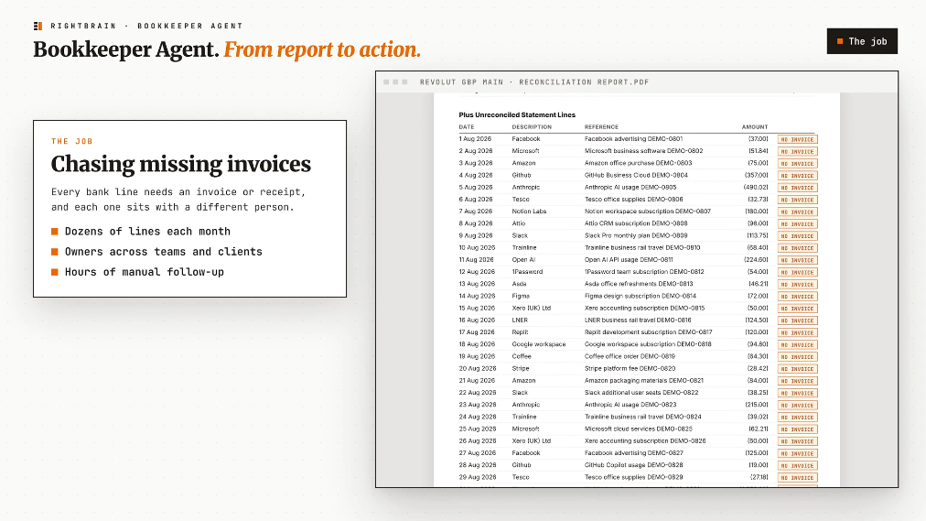The height and width of the screenshot is (521, 926).
Task: Click NO INVOICE badge on 'GitHub Copilot usage' row
Action: (x=797, y=465)
